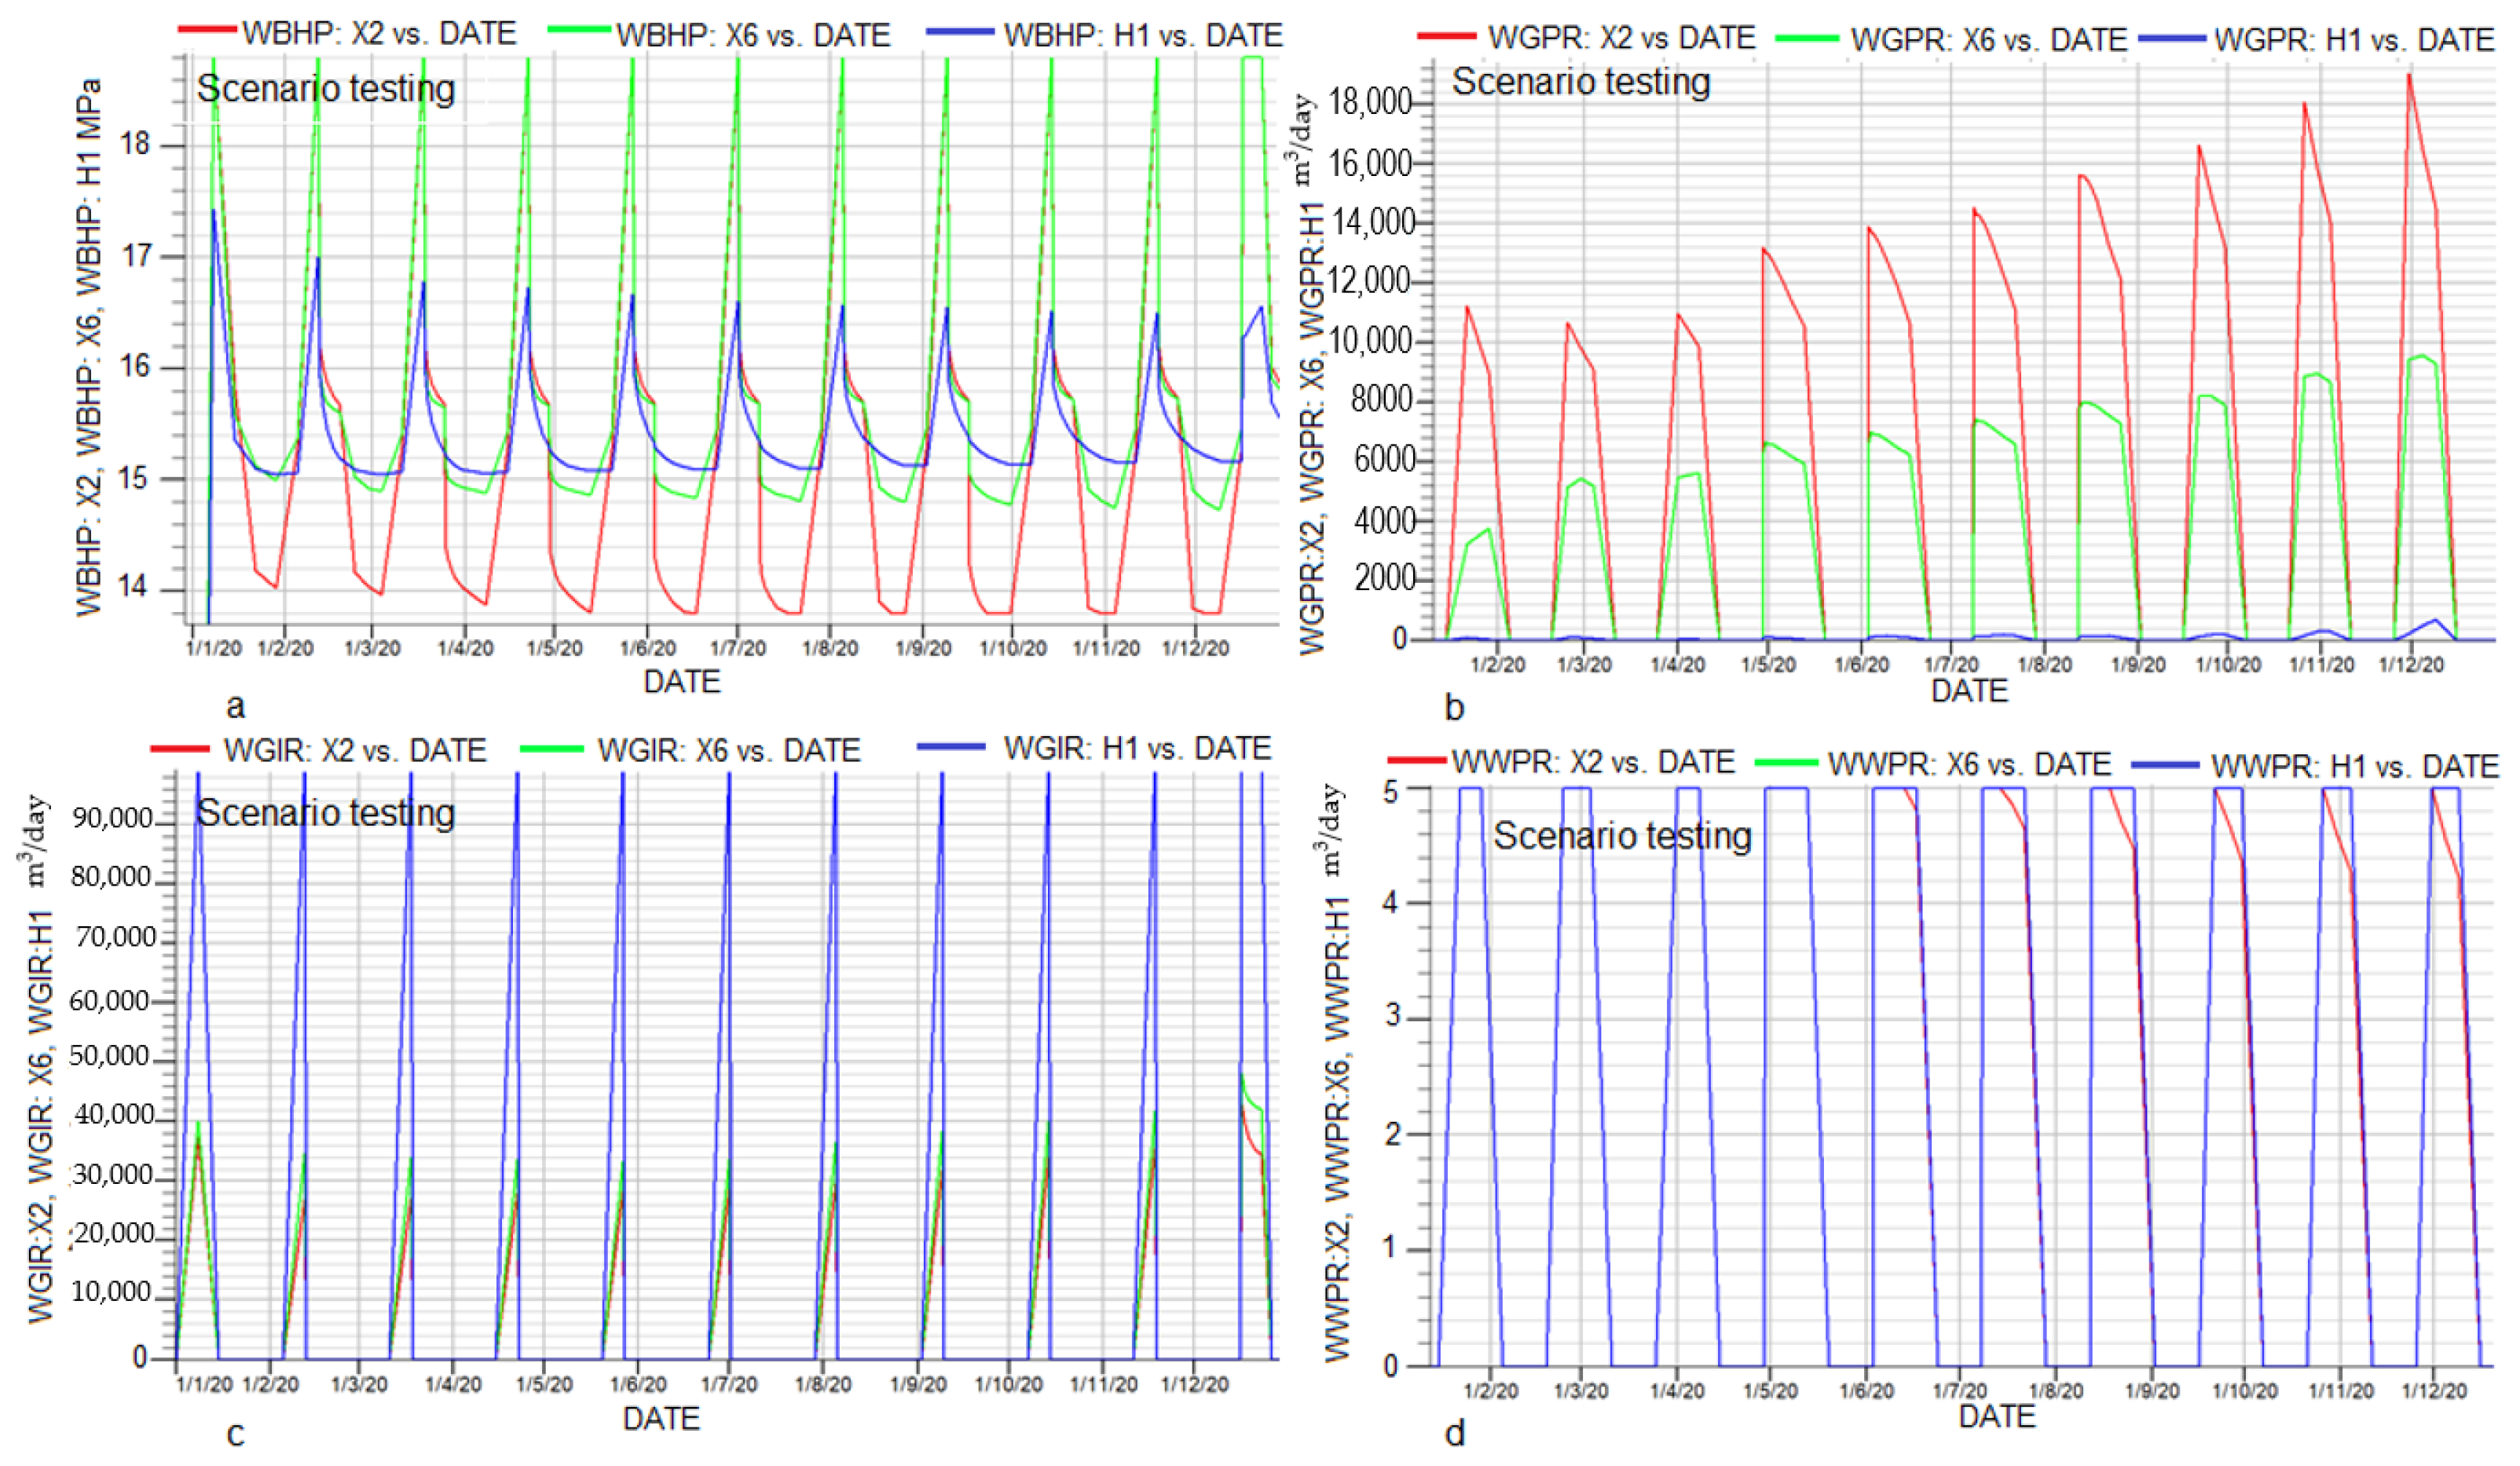Click the green WWPR: X6 legend swatch
2520x1466 pixels.
point(1786,762)
